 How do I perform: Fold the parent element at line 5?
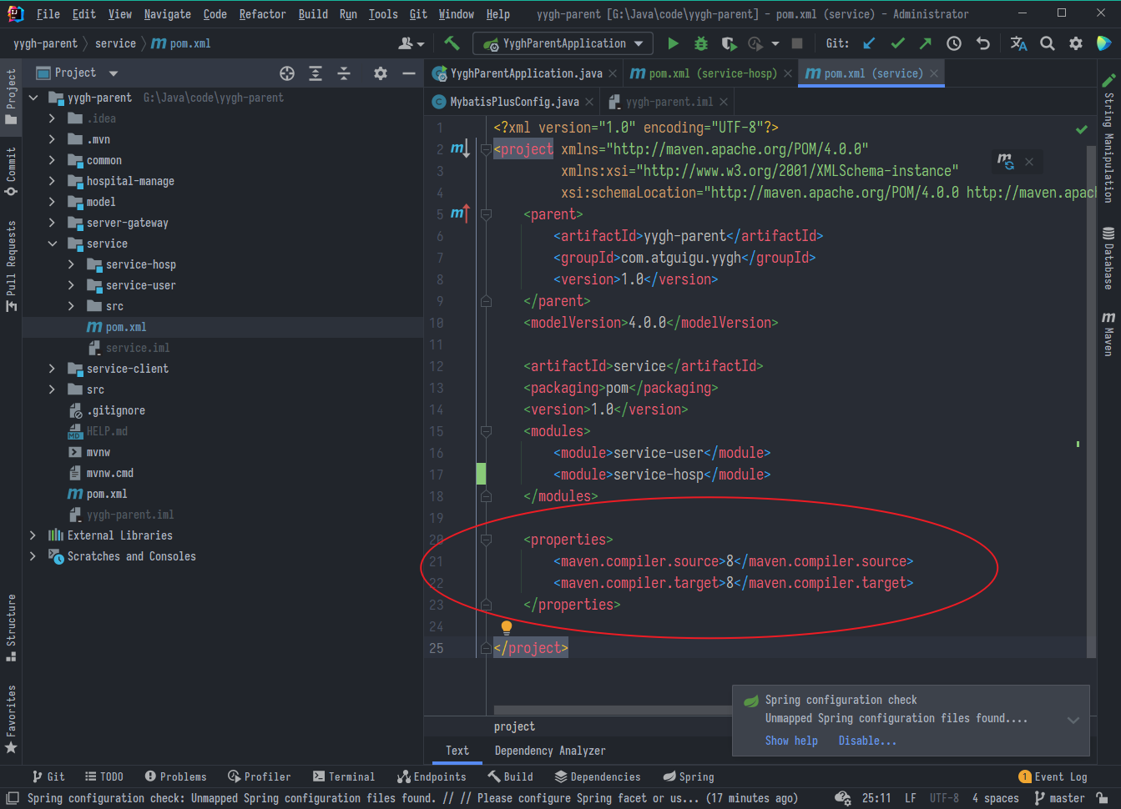coord(486,214)
